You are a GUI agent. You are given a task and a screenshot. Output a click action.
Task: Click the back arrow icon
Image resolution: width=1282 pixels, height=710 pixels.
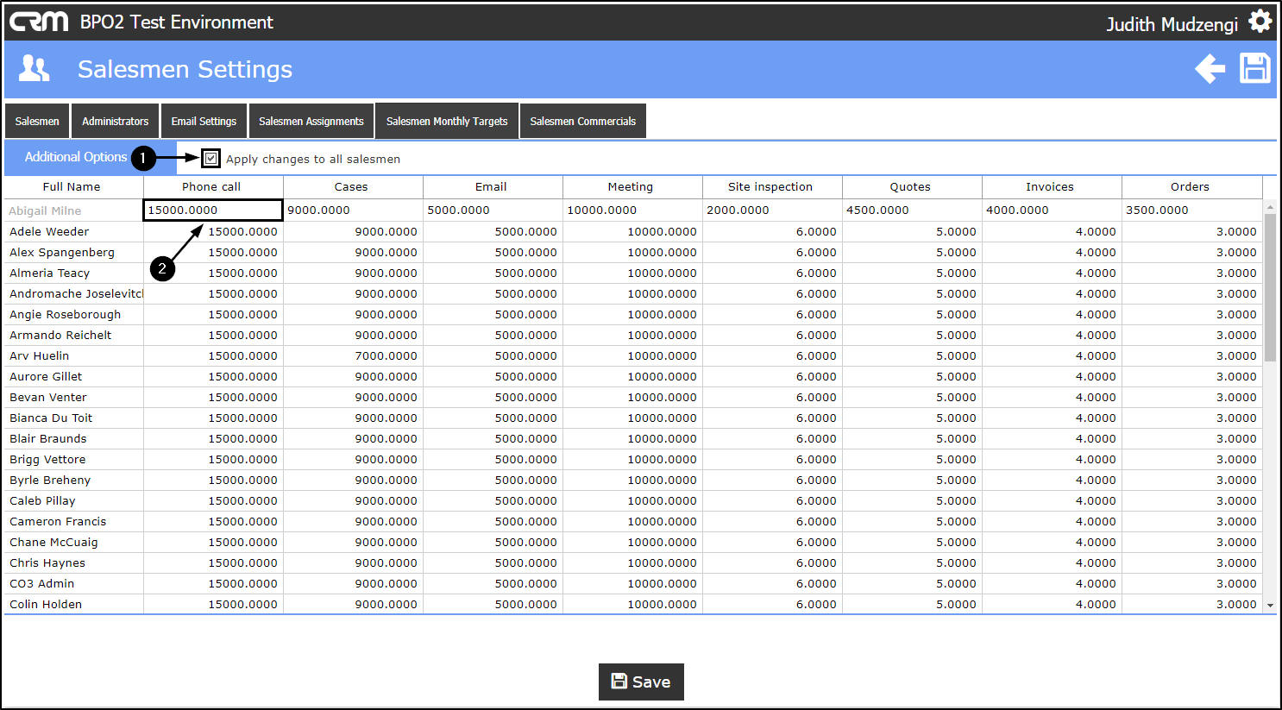[x=1210, y=69]
